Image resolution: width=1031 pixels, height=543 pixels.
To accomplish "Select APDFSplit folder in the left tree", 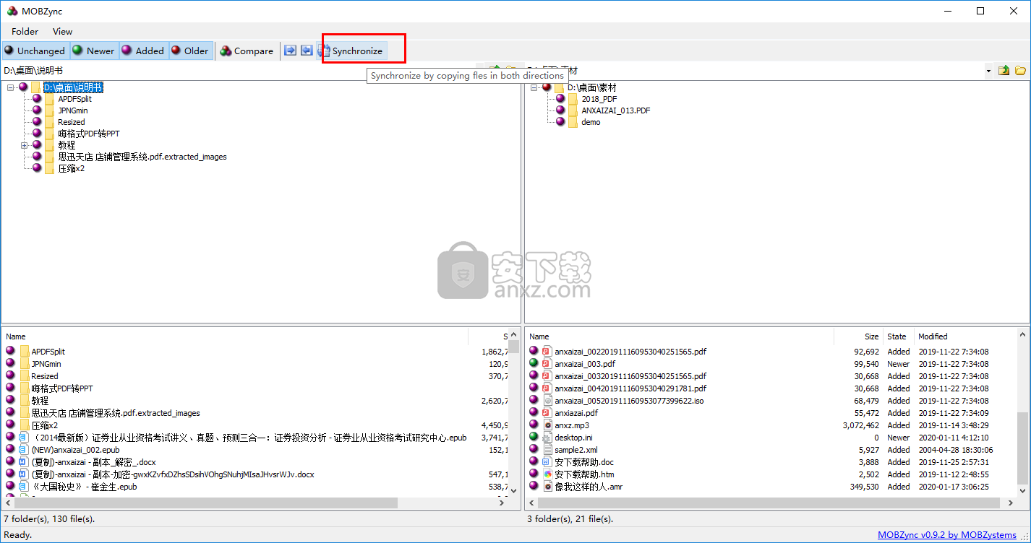I will [74, 99].
